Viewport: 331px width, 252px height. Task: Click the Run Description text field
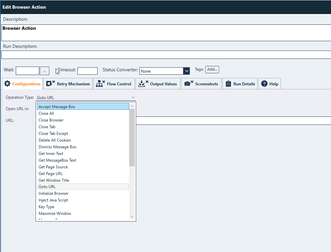pos(166,55)
